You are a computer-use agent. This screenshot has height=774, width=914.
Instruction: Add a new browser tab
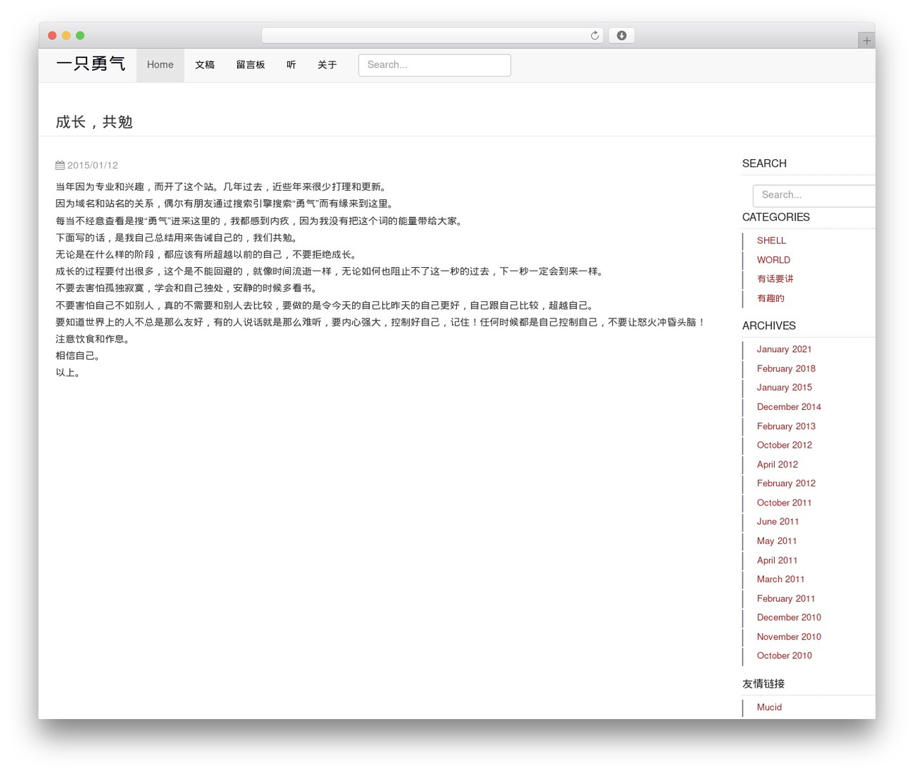pos(866,41)
